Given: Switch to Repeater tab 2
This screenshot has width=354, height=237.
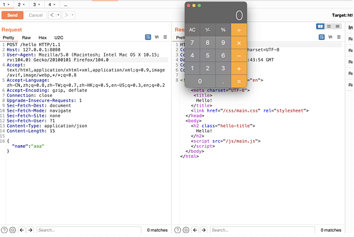Looking at the screenshot, I should [x=21, y=4].
